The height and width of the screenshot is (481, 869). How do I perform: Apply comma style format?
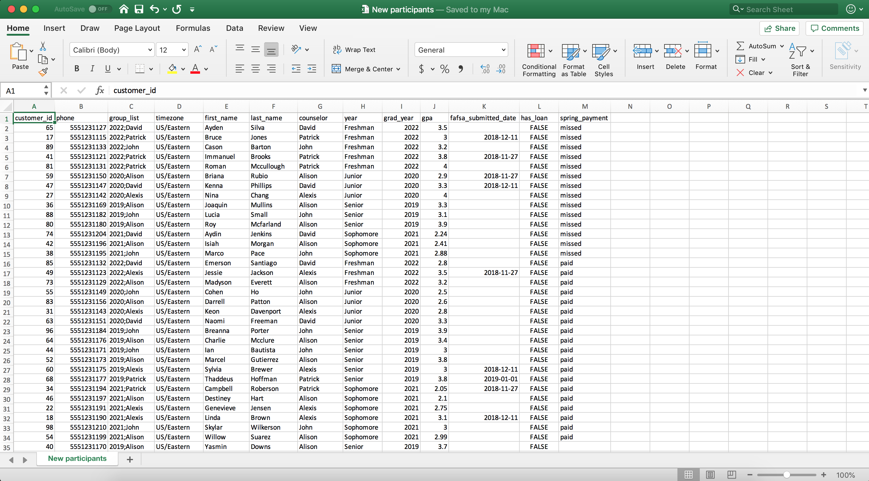pyautogui.click(x=461, y=69)
